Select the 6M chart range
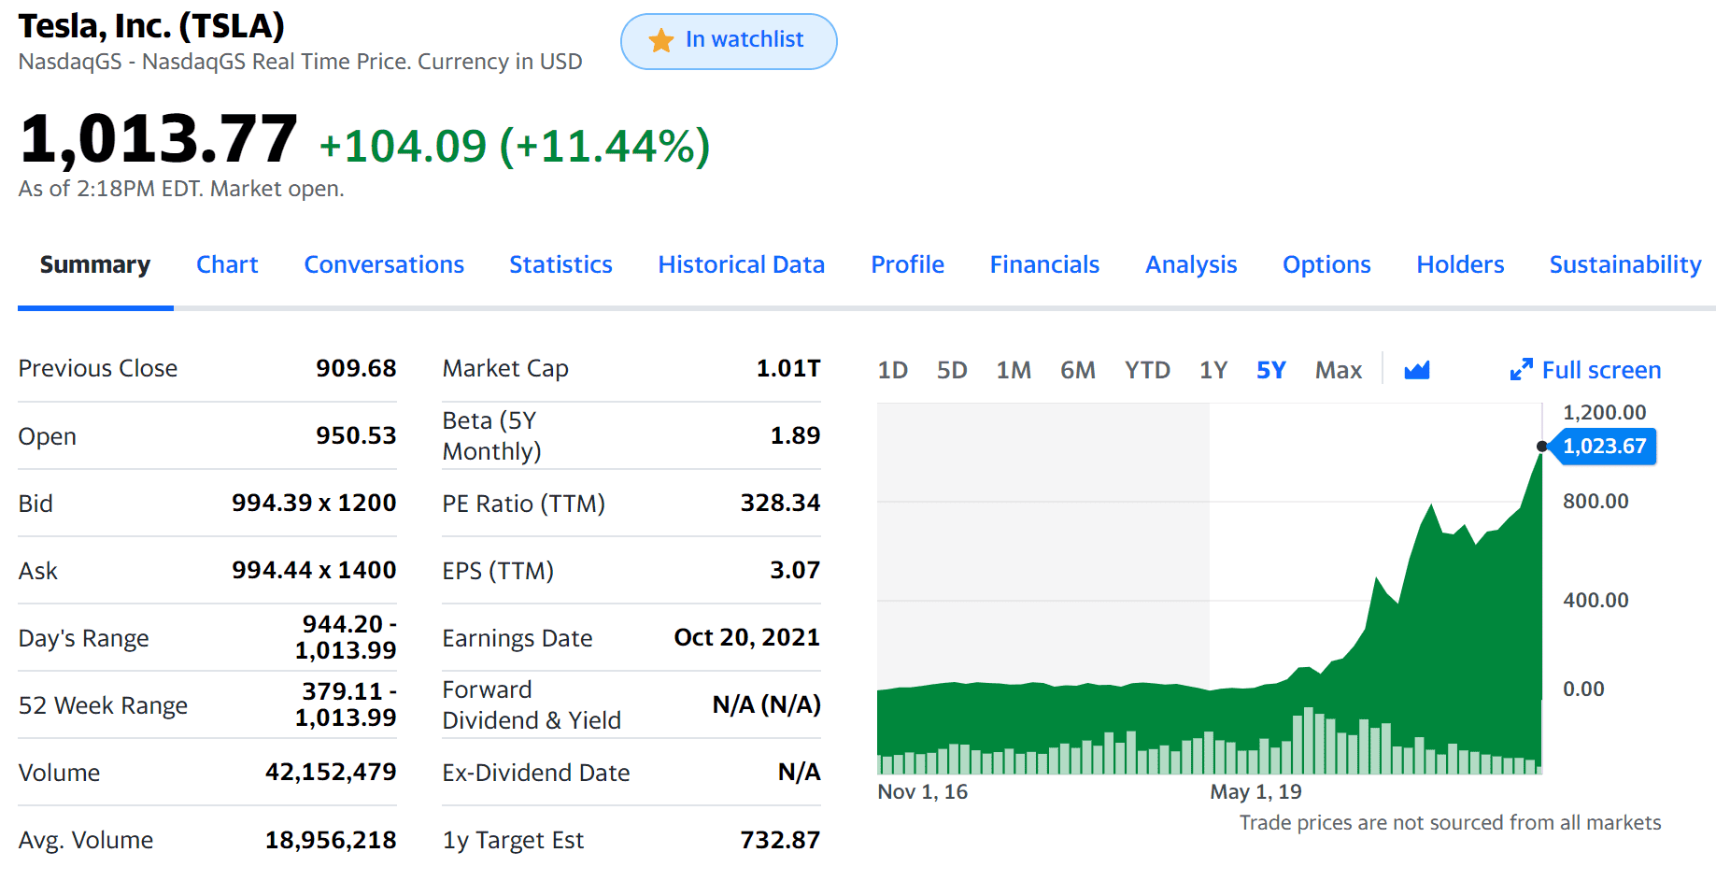 tap(1078, 370)
